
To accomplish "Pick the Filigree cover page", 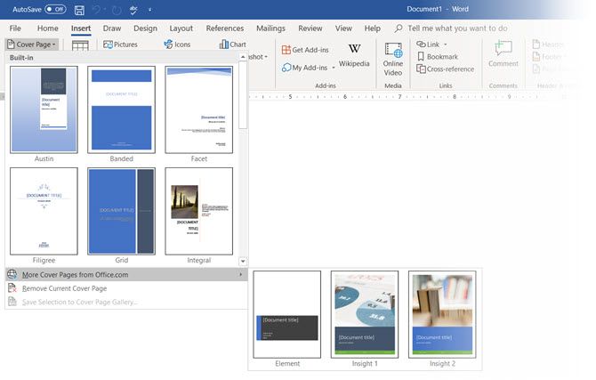I will (44, 211).
